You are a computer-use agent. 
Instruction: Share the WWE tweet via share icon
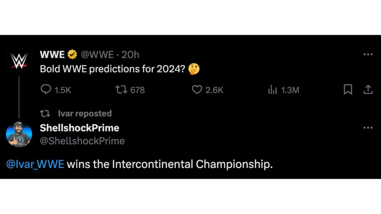pyautogui.click(x=368, y=90)
